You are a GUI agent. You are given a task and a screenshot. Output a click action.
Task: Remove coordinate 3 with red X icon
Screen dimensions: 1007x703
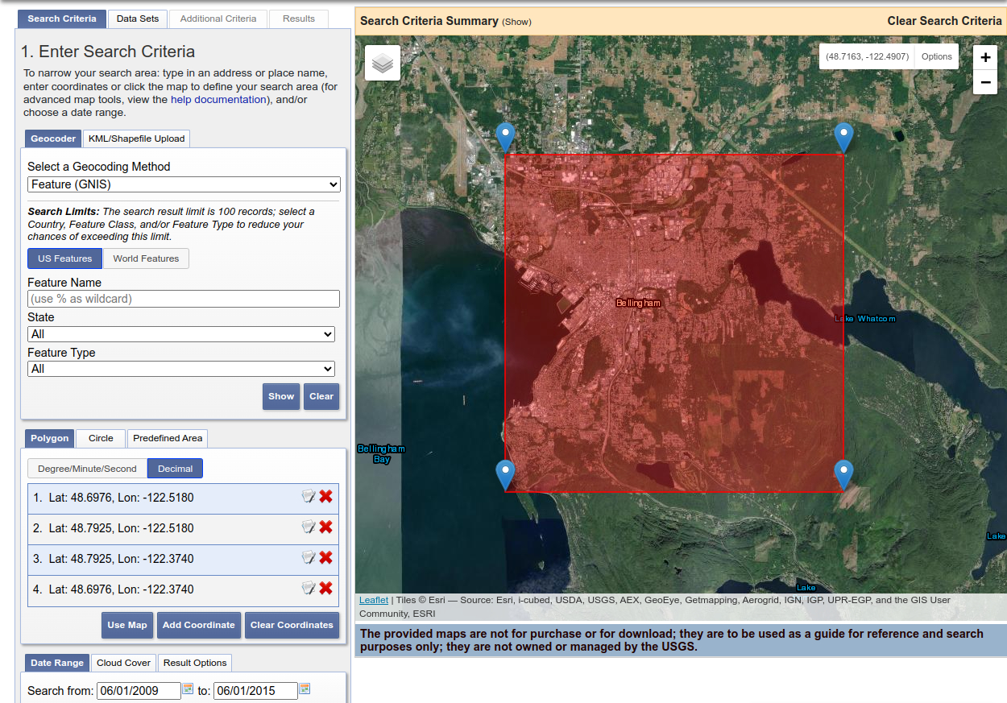coord(325,558)
